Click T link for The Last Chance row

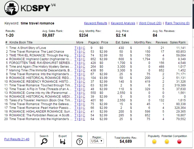pyautogui.click(x=75, y=52)
